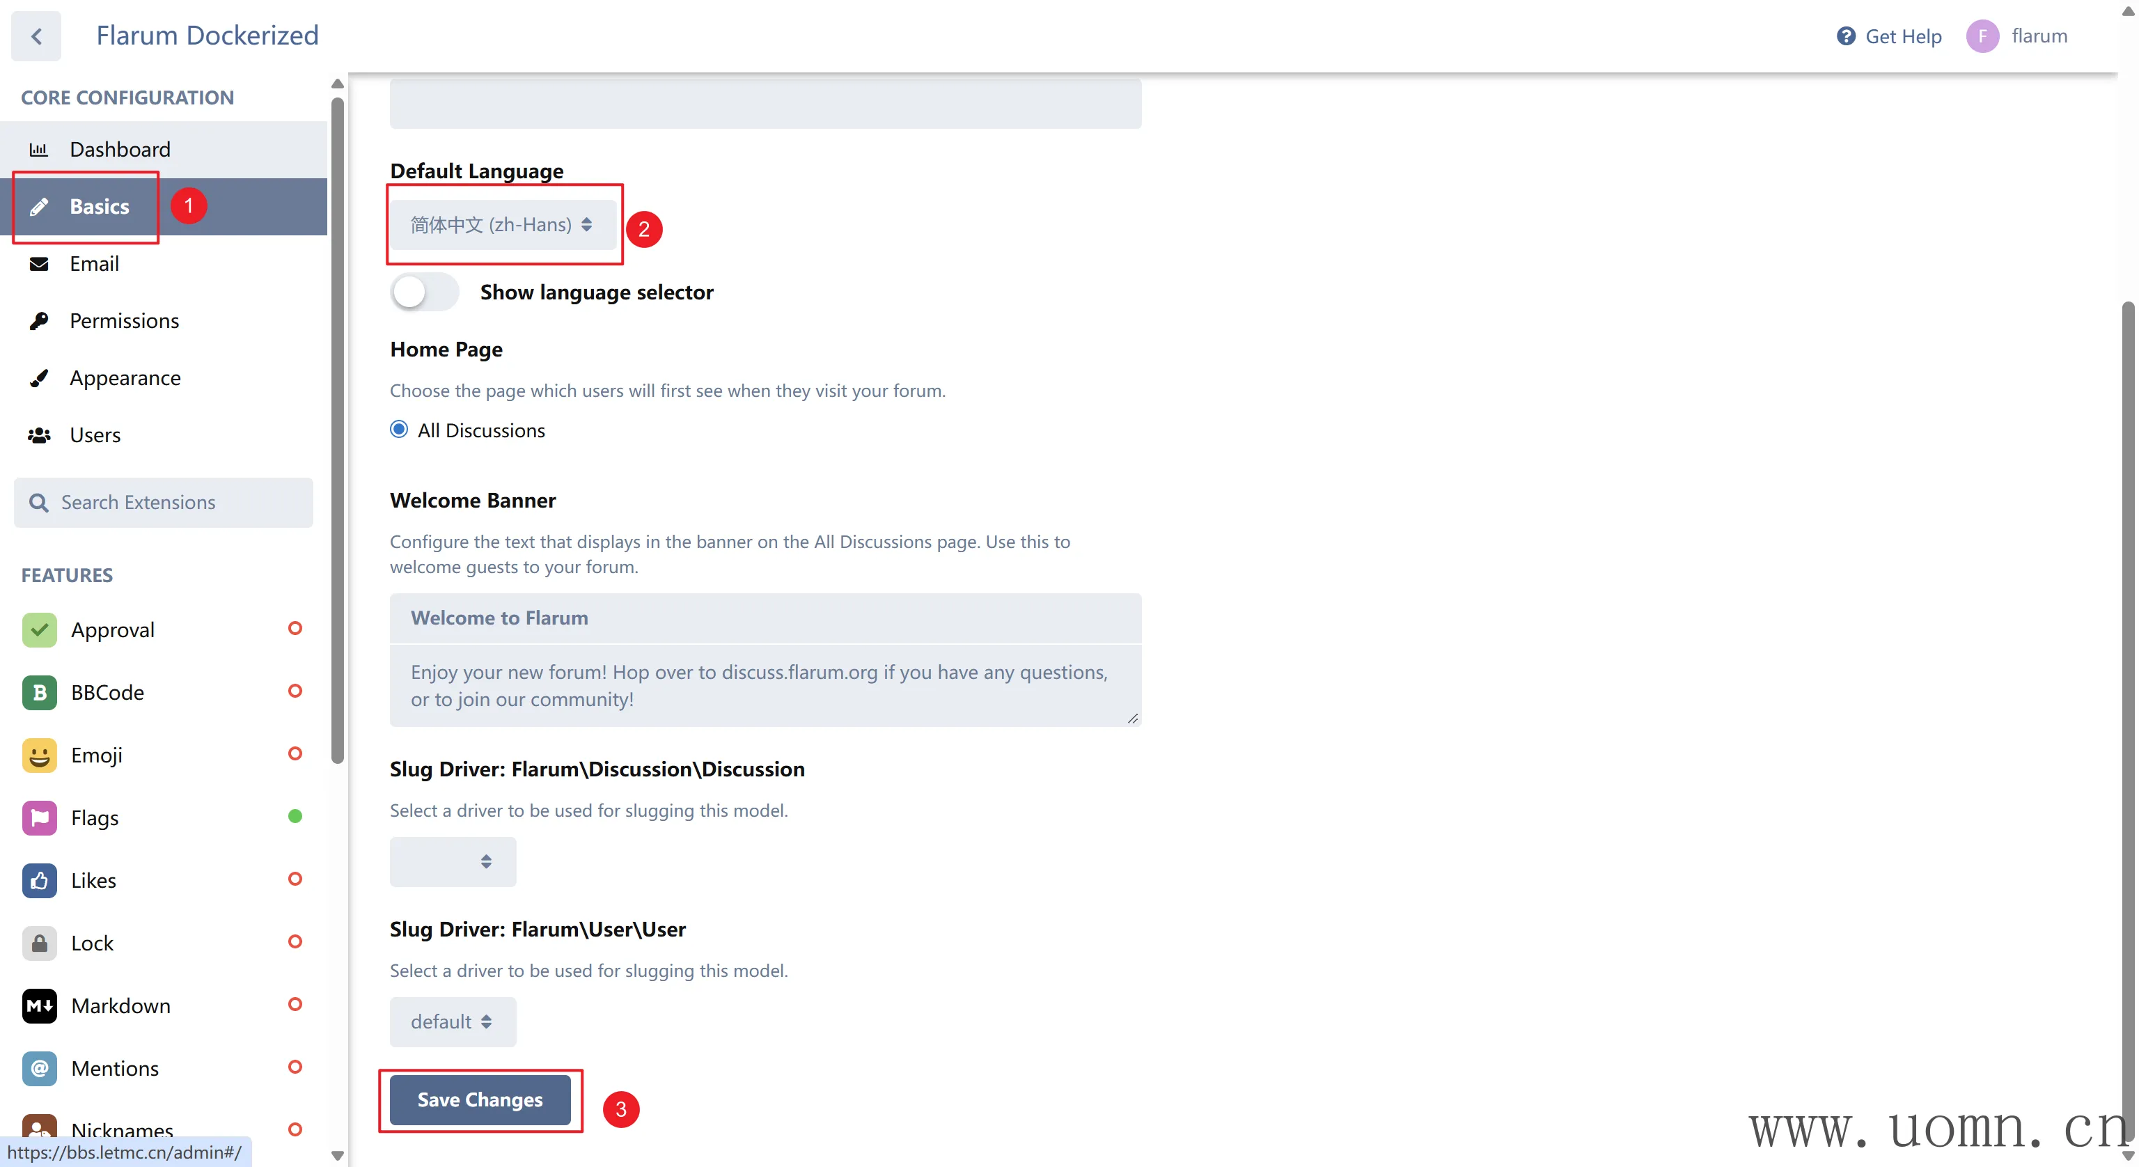This screenshot has width=2139, height=1167.
Task: Open the Default Language dropdown
Action: tap(502, 224)
